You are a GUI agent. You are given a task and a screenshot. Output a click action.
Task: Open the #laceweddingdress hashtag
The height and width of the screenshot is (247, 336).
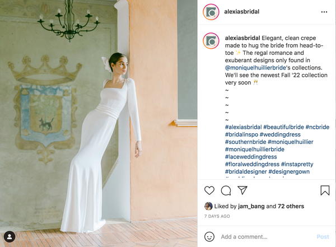coord(251,157)
